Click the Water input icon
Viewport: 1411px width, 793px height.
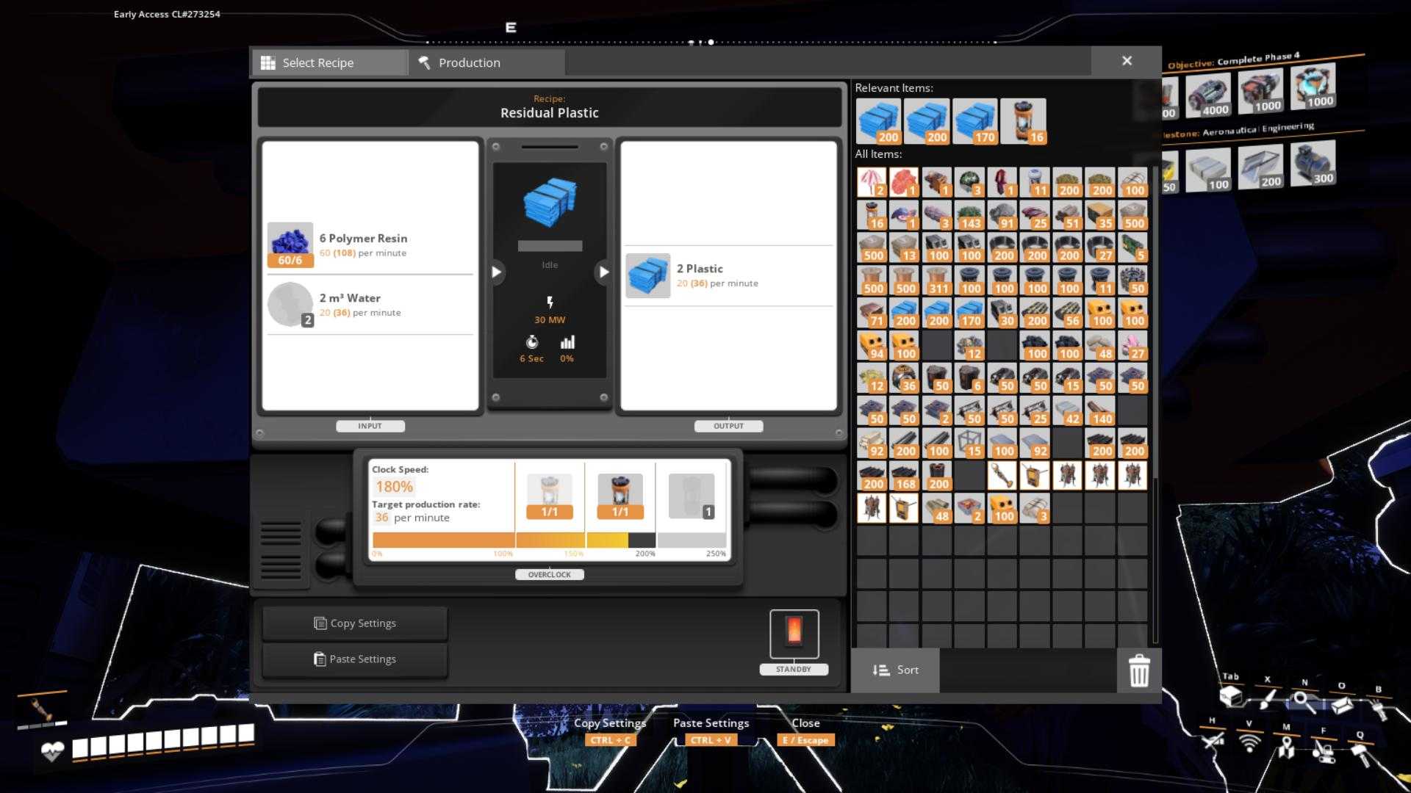coord(290,305)
